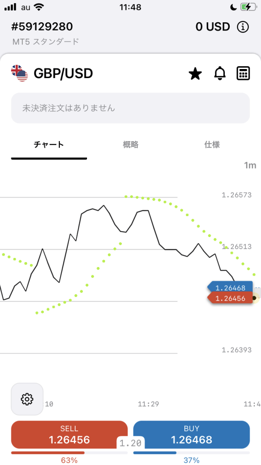
Task: Select the blue 1.26468 ask price marker
Action: (x=230, y=287)
